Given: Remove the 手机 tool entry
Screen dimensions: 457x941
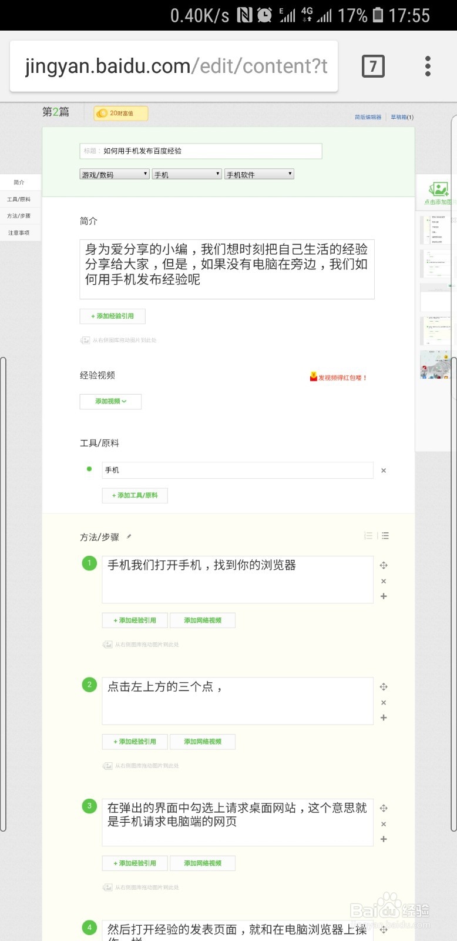Looking at the screenshot, I should (384, 470).
